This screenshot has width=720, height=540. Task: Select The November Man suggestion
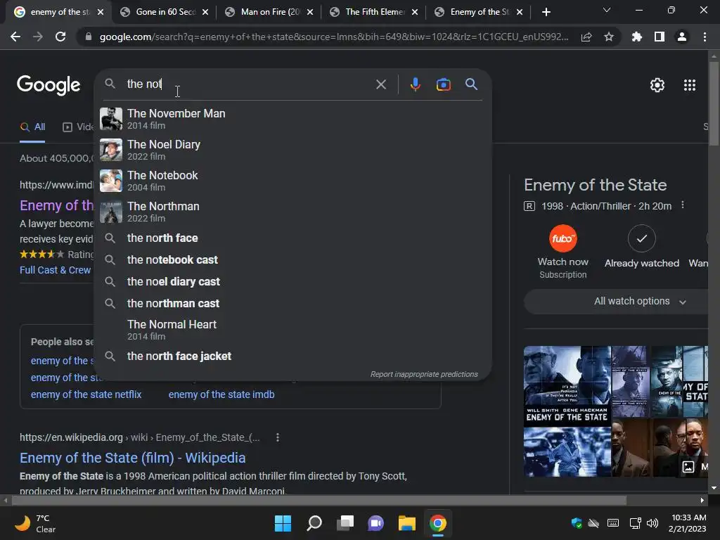point(293,119)
